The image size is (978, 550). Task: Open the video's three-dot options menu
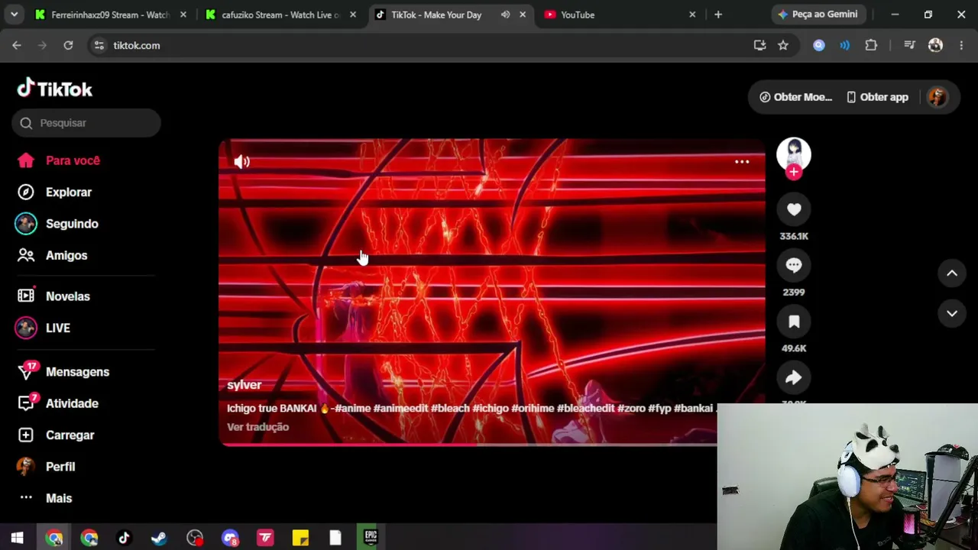pos(742,162)
